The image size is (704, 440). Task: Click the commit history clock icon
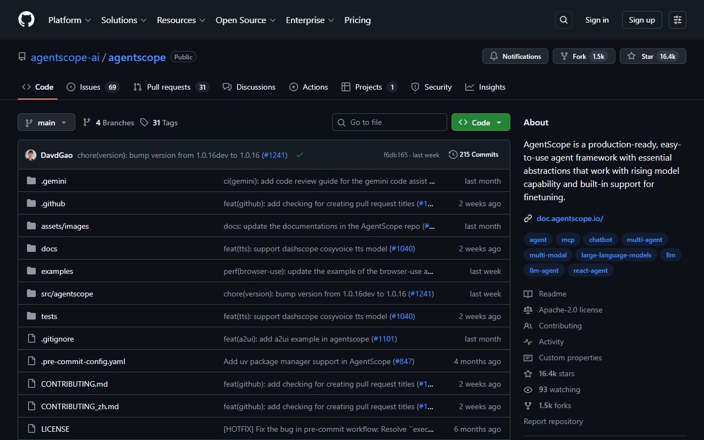coord(453,155)
